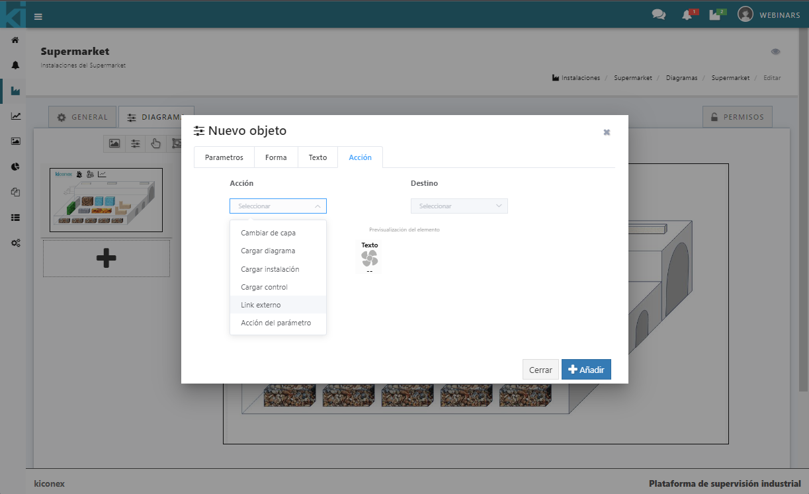
Task: Close the Nuevo objeto dialog
Action: pyautogui.click(x=607, y=132)
